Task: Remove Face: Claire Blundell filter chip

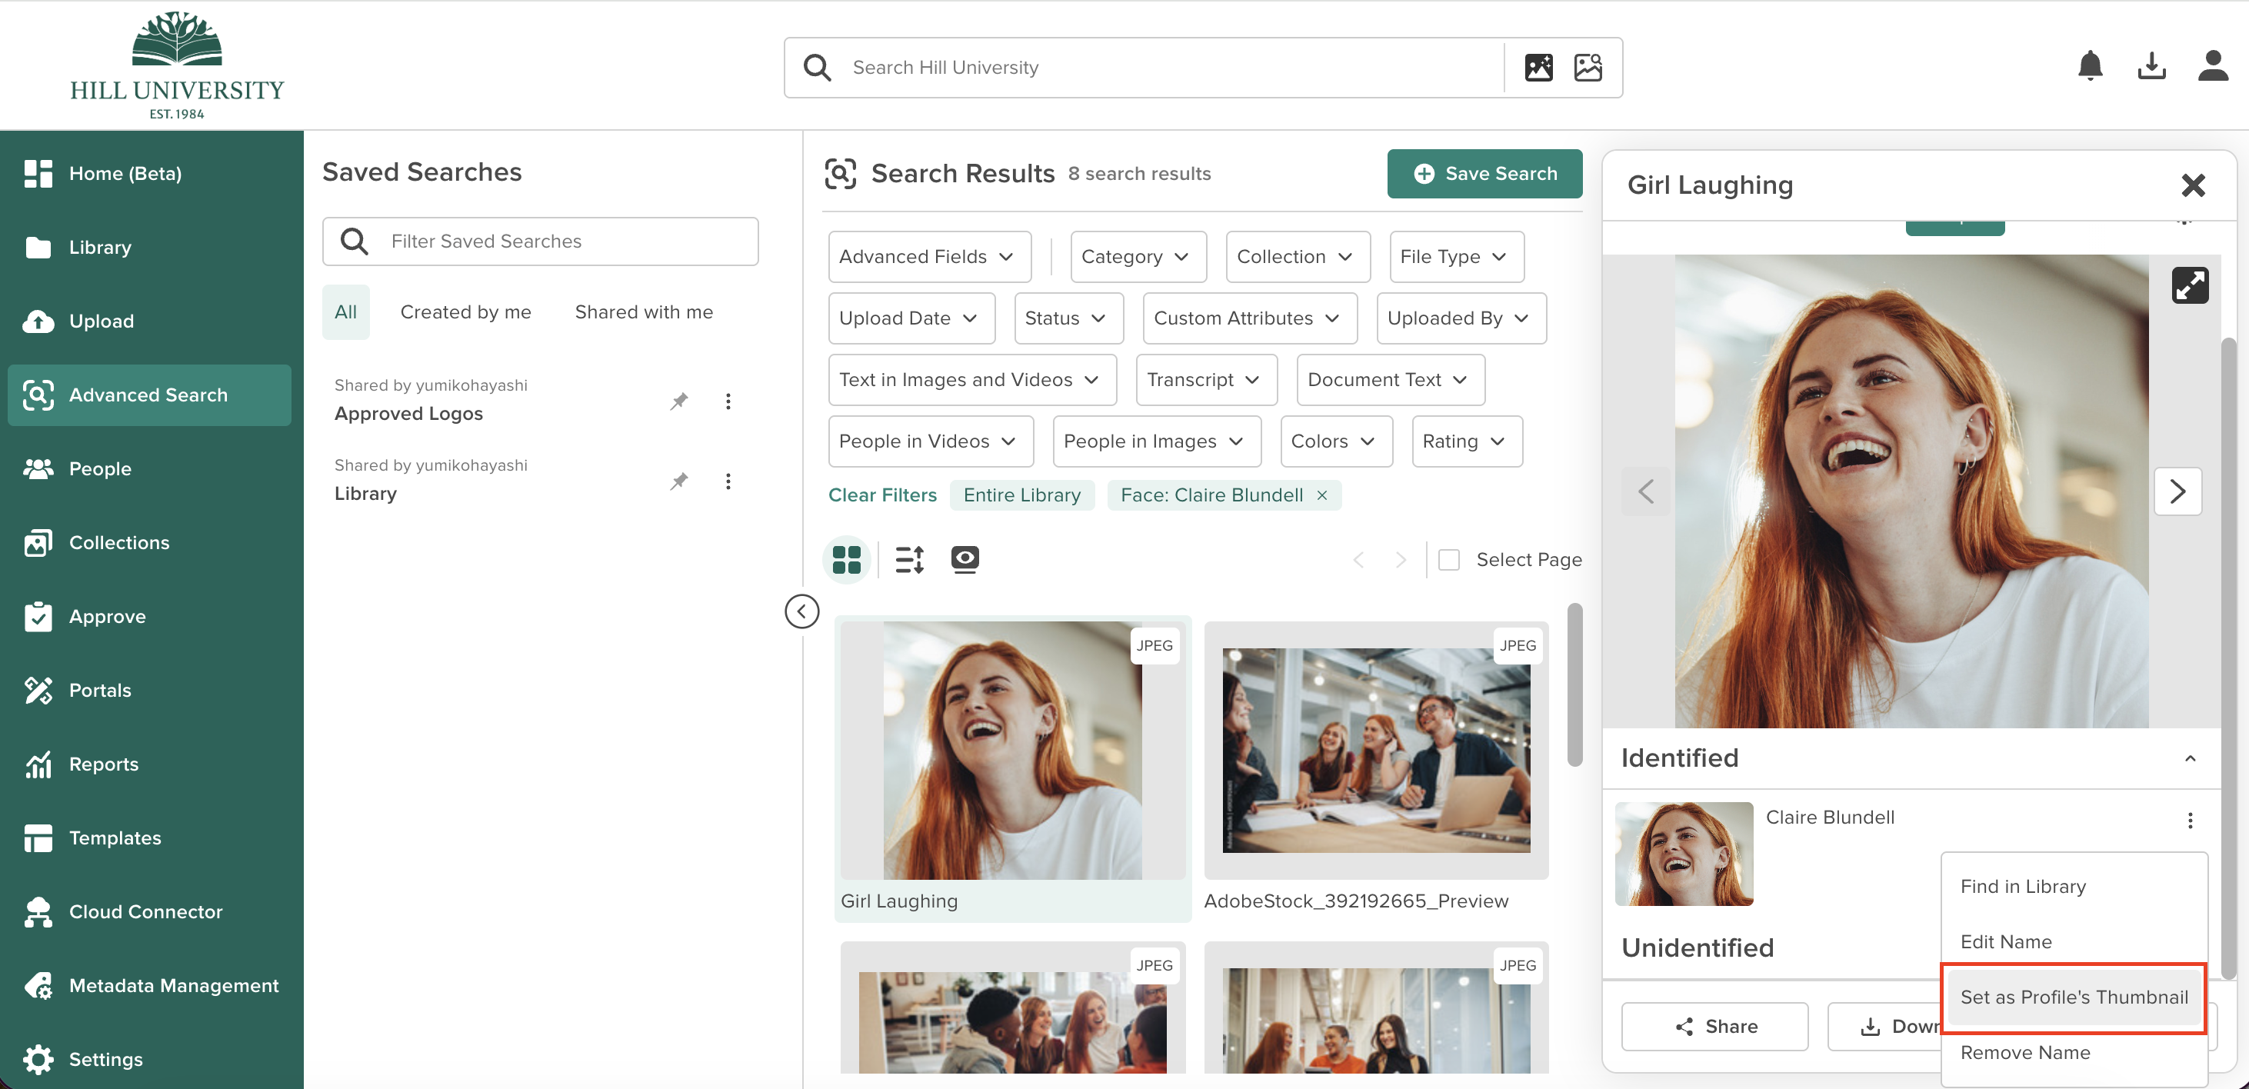Action: (x=1322, y=495)
